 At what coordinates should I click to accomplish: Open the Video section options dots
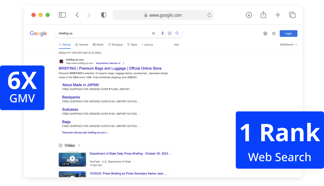79,145
